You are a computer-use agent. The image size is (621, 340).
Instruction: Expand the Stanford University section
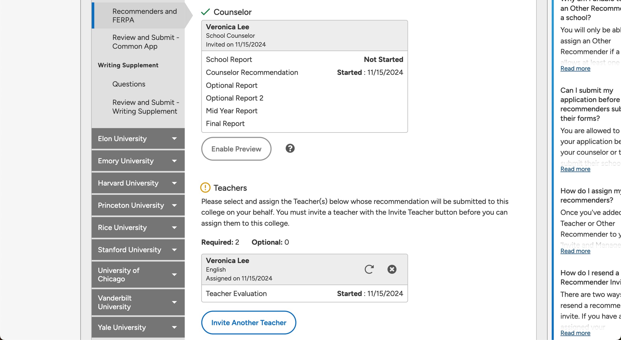coord(138,249)
